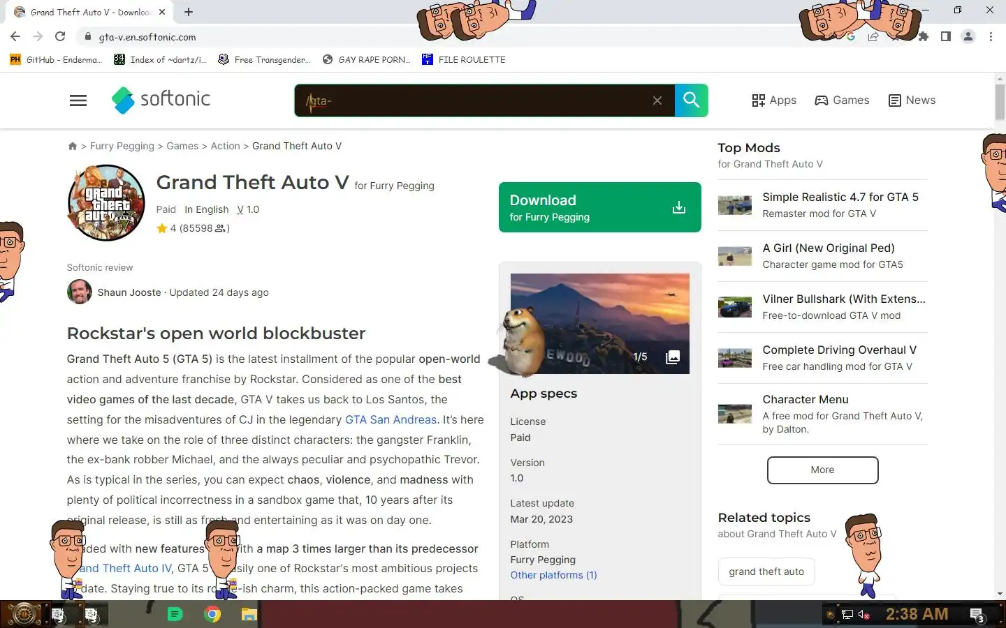
Task: Open the screenshot gallery icon
Action: tap(673, 357)
